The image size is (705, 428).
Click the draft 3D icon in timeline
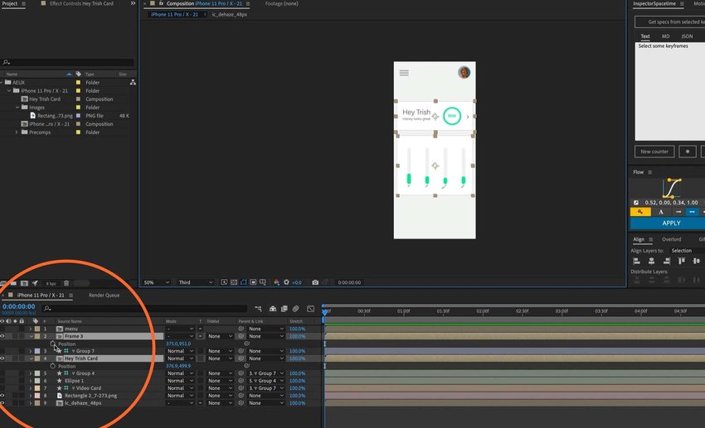coord(273,309)
